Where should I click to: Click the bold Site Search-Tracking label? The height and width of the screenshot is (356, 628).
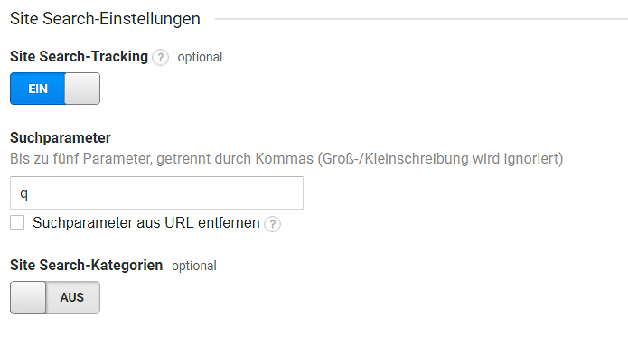tap(79, 56)
